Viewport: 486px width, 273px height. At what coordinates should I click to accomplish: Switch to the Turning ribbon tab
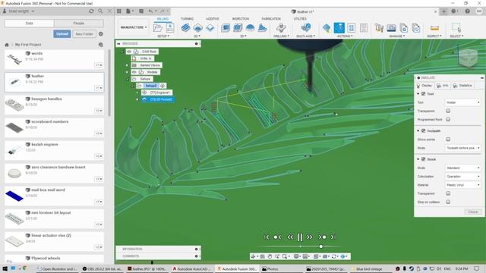tap(187, 19)
